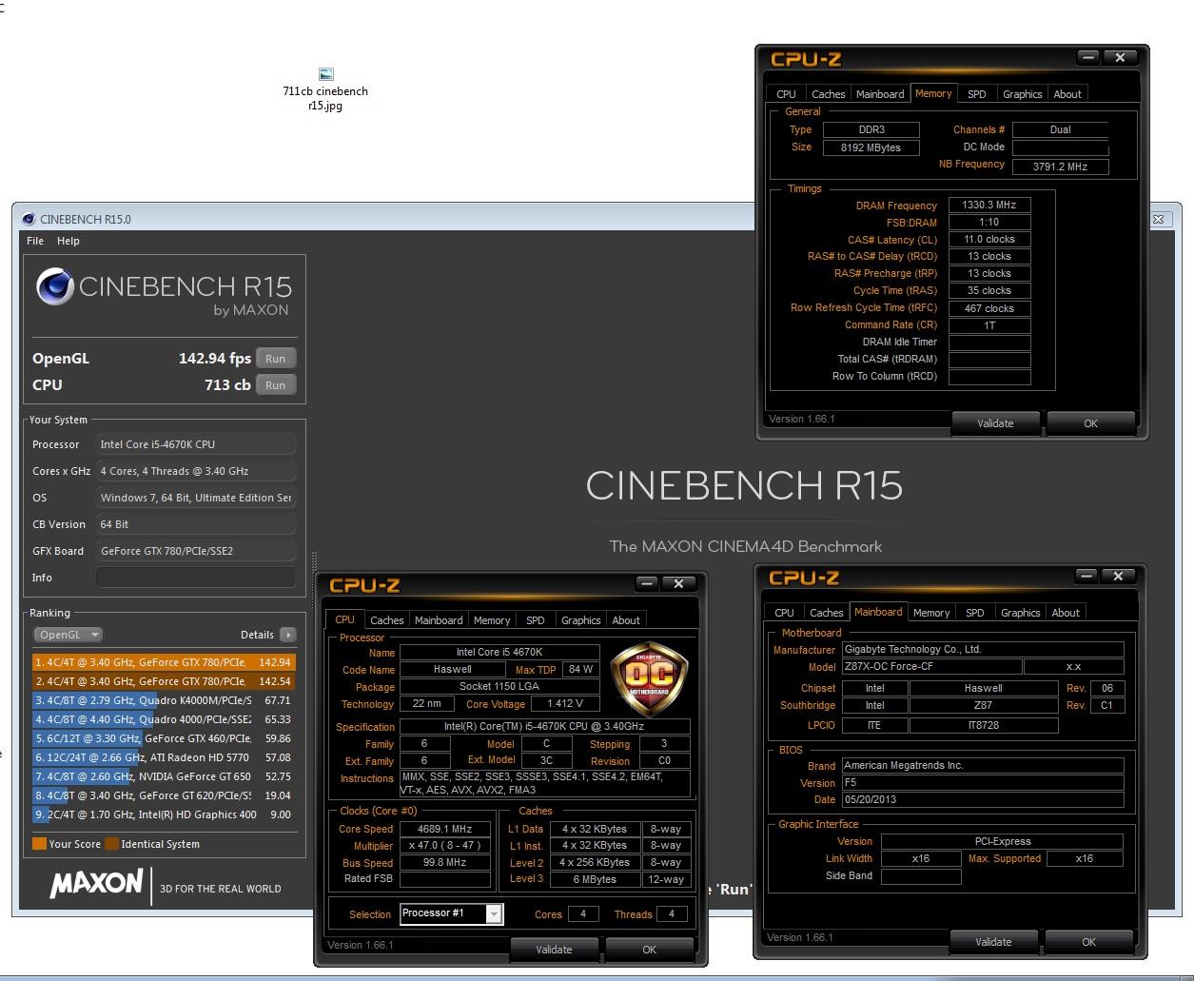Open About tab in CPU-Z Memory window

tap(1067, 94)
